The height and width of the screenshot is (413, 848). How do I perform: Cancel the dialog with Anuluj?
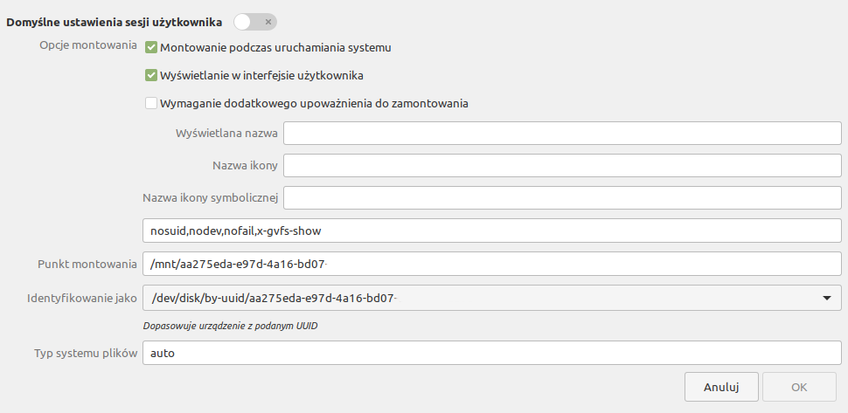coord(721,387)
